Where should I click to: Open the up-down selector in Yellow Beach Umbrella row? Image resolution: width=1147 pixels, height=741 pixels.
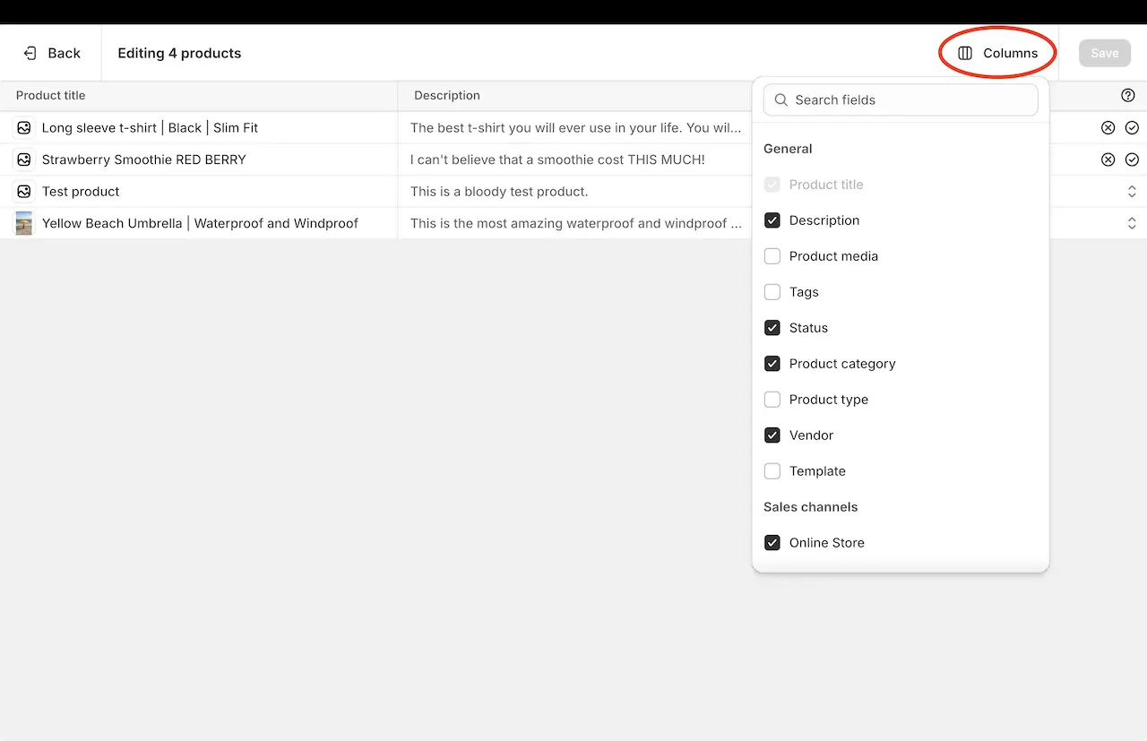(1132, 223)
